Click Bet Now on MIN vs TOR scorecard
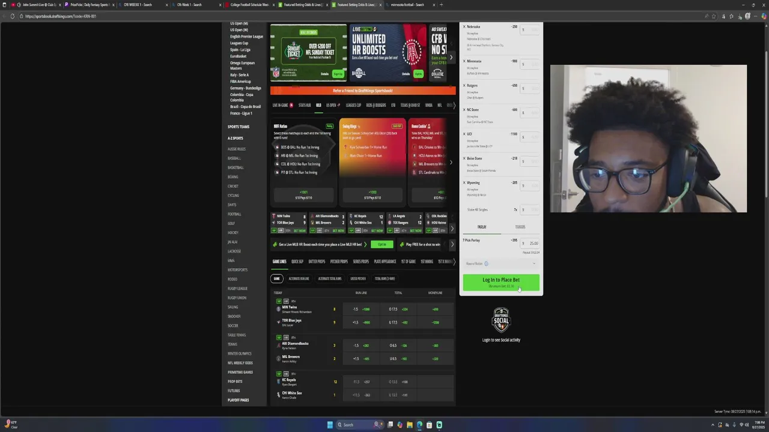The height and width of the screenshot is (432, 769). tap(299, 230)
